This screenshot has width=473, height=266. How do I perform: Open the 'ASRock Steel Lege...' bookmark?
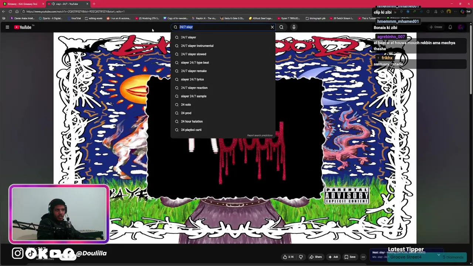[x=261, y=18]
